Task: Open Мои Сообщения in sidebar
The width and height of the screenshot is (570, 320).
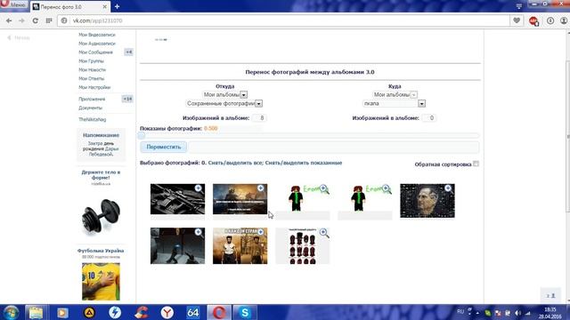Action: (x=95, y=52)
